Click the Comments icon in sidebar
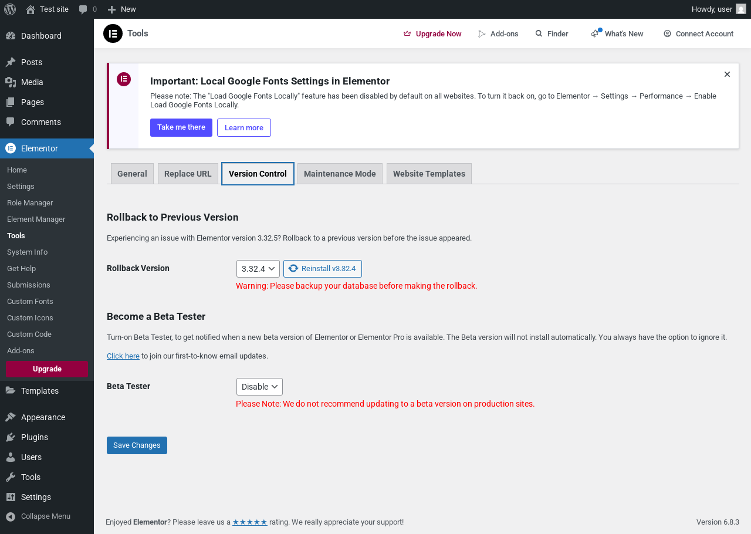 11,122
